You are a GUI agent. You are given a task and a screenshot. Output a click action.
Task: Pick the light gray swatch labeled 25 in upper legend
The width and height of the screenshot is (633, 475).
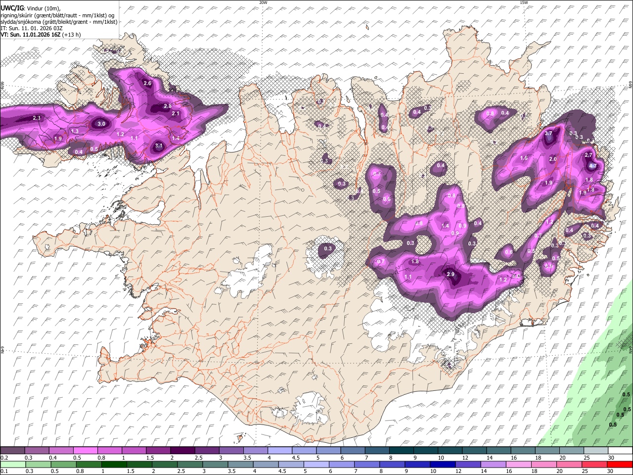(596, 451)
